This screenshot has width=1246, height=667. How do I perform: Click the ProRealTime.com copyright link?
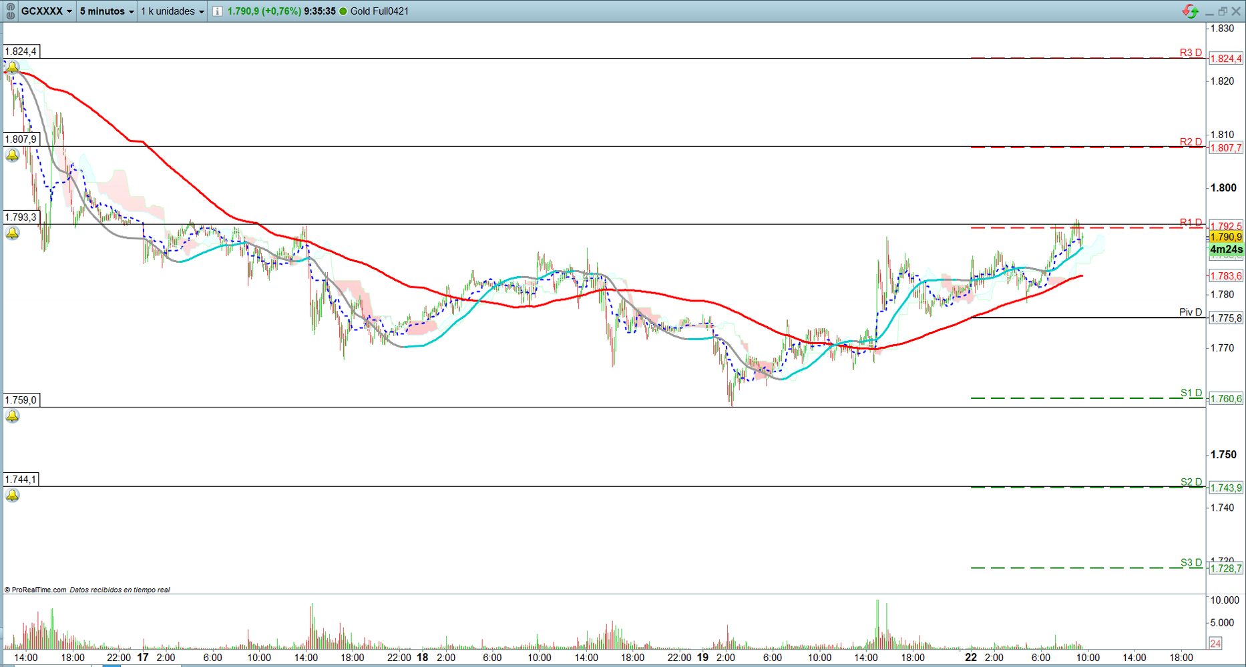35,590
